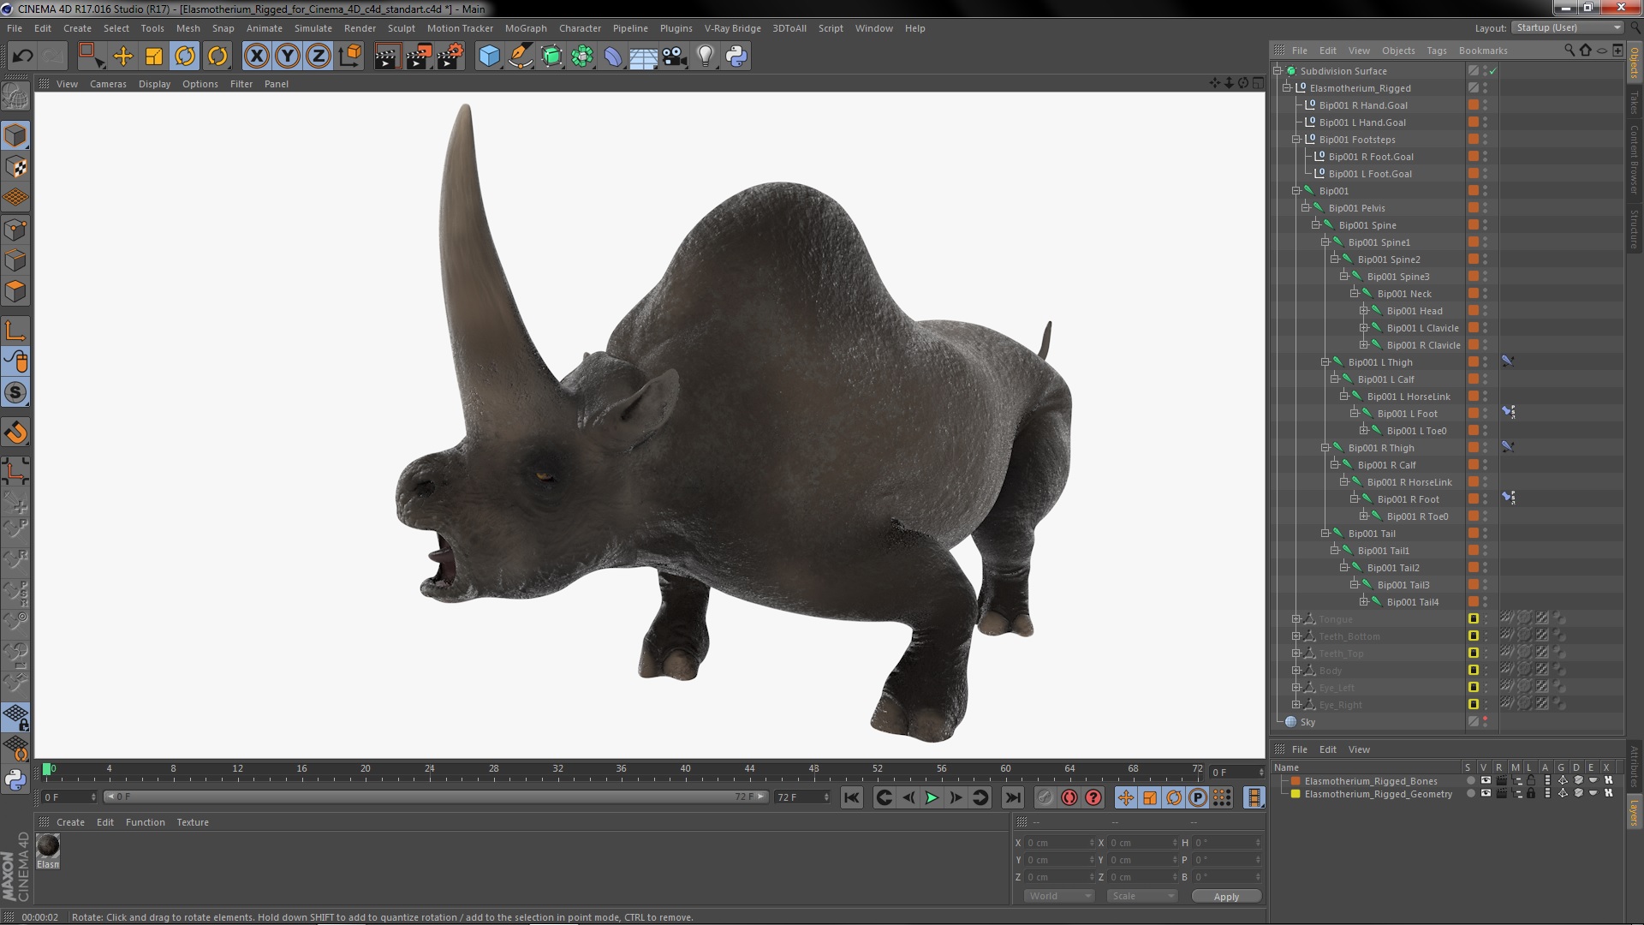1644x925 pixels.
Task: Enable Model mode in left palette
Action: [15, 135]
